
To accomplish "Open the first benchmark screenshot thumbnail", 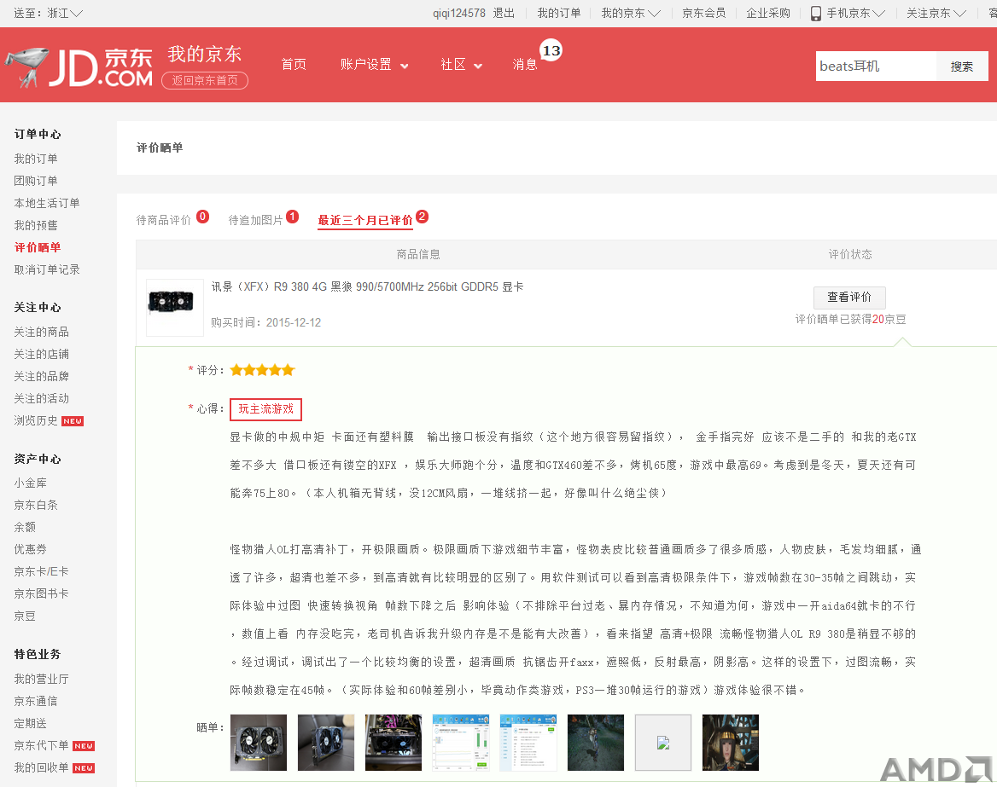I will [x=461, y=743].
